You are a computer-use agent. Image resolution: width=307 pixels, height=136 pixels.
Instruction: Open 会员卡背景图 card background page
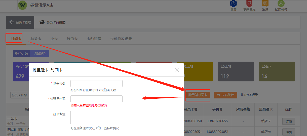point(53,22)
